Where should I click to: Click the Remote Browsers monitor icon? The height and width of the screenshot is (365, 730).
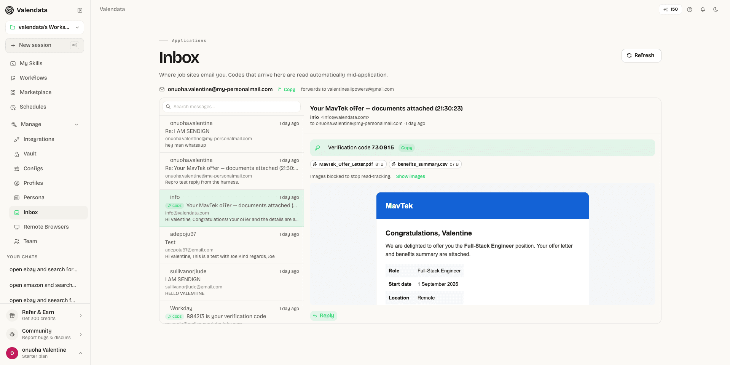pyautogui.click(x=17, y=227)
